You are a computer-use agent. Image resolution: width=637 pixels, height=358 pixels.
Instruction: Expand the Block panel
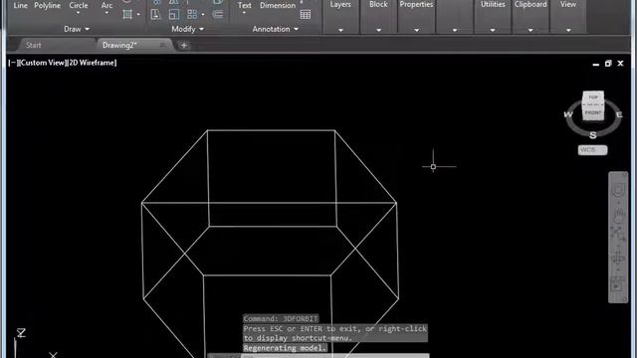(378, 30)
